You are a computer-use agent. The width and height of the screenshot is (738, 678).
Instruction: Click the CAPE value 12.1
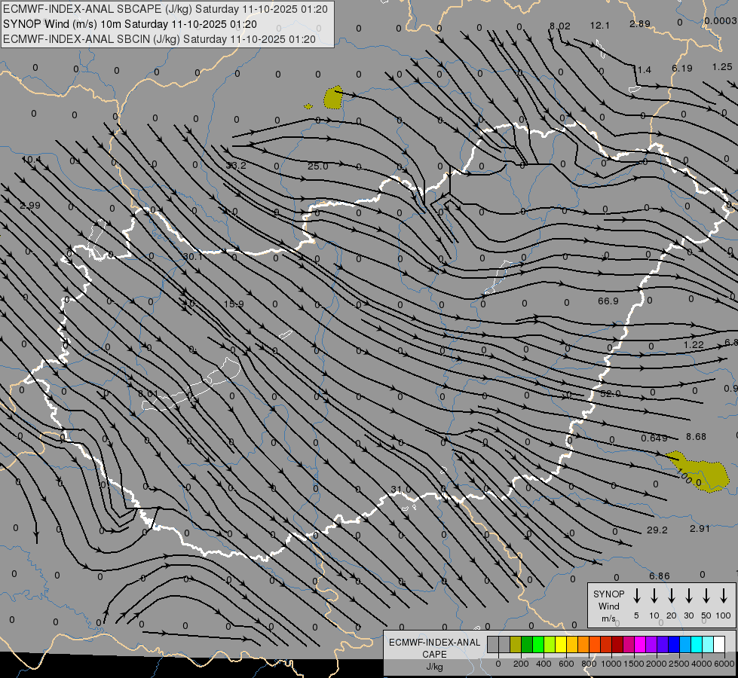coord(599,26)
